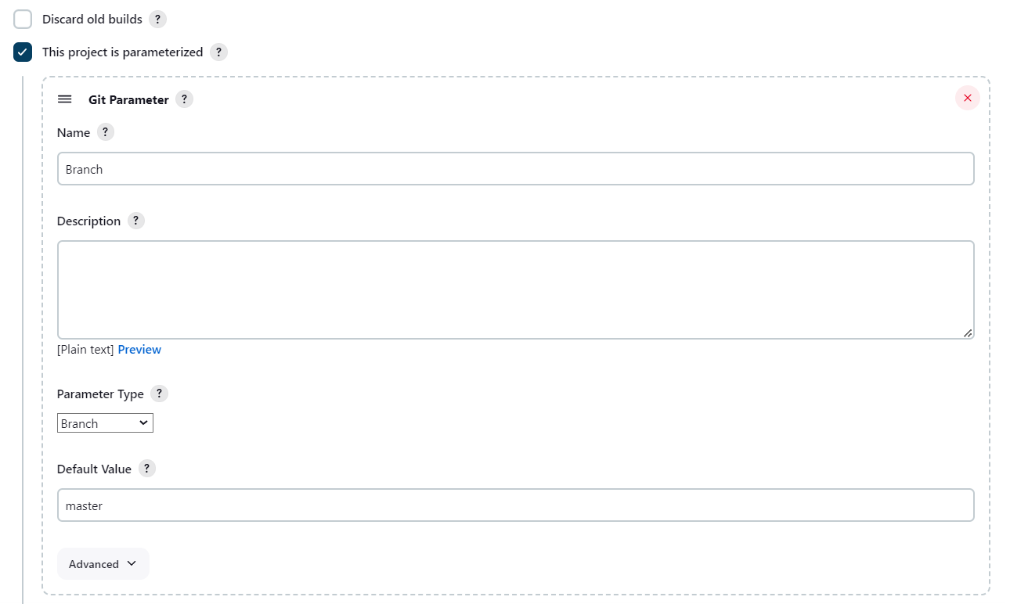Click the Name input field containing Branch
The height and width of the screenshot is (604, 1010).
(515, 169)
